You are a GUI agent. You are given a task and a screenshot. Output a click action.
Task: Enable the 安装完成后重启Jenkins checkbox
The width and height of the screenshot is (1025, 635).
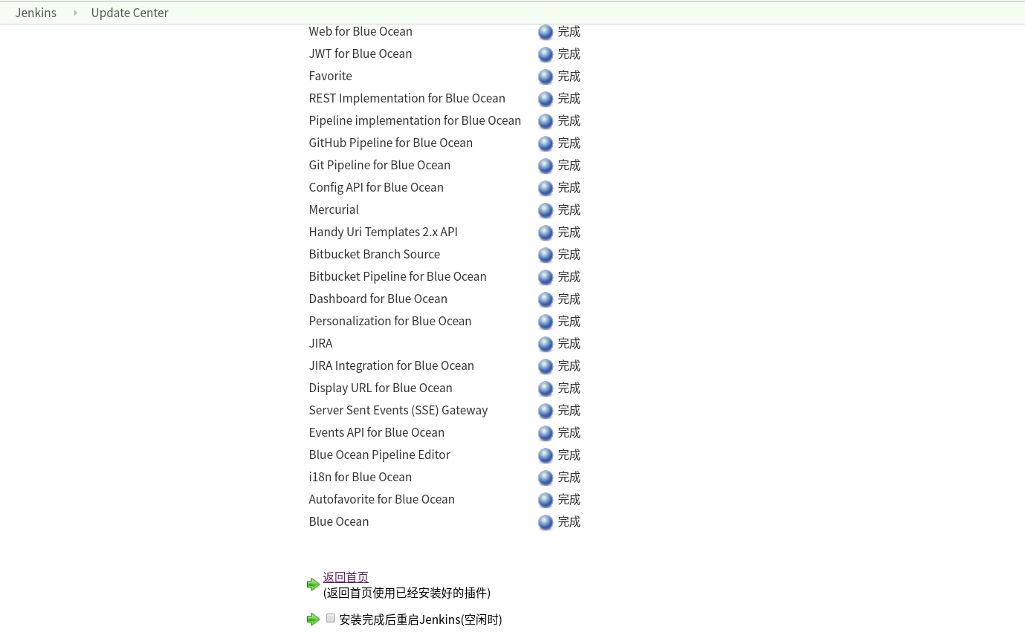point(331,618)
